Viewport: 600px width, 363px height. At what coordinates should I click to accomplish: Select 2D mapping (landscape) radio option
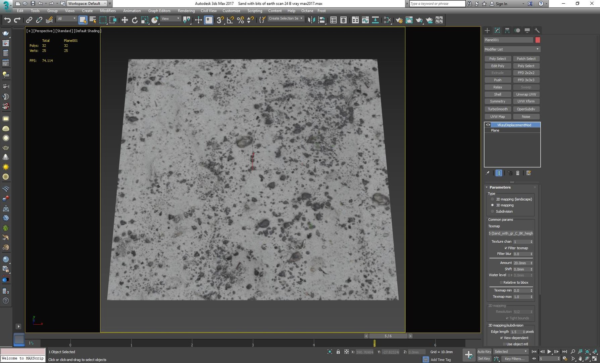pyautogui.click(x=493, y=199)
